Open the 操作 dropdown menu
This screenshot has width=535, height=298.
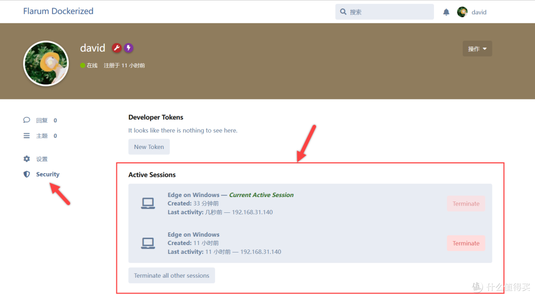pos(477,49)
